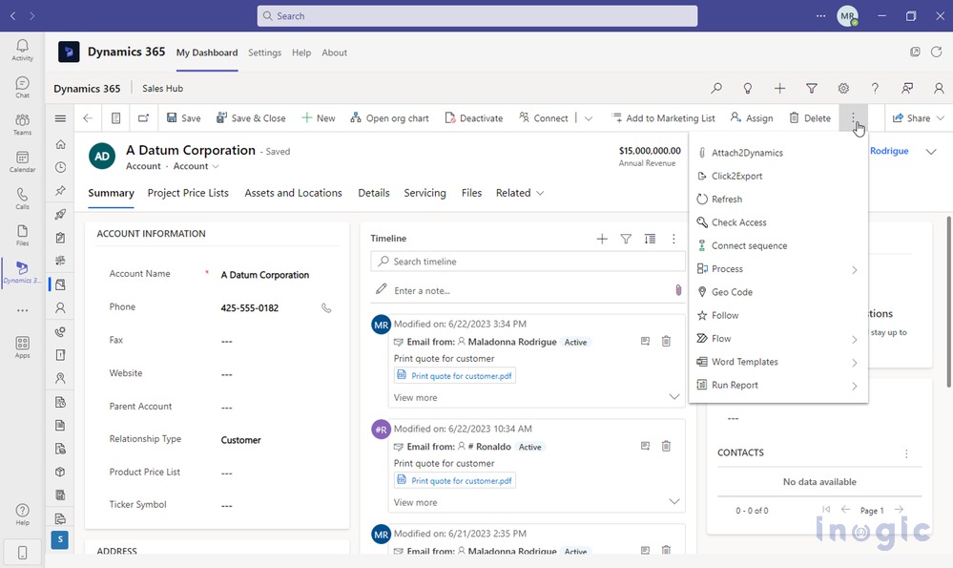
Task: Open Teams Help icon
Action: [x=23, y=514]
